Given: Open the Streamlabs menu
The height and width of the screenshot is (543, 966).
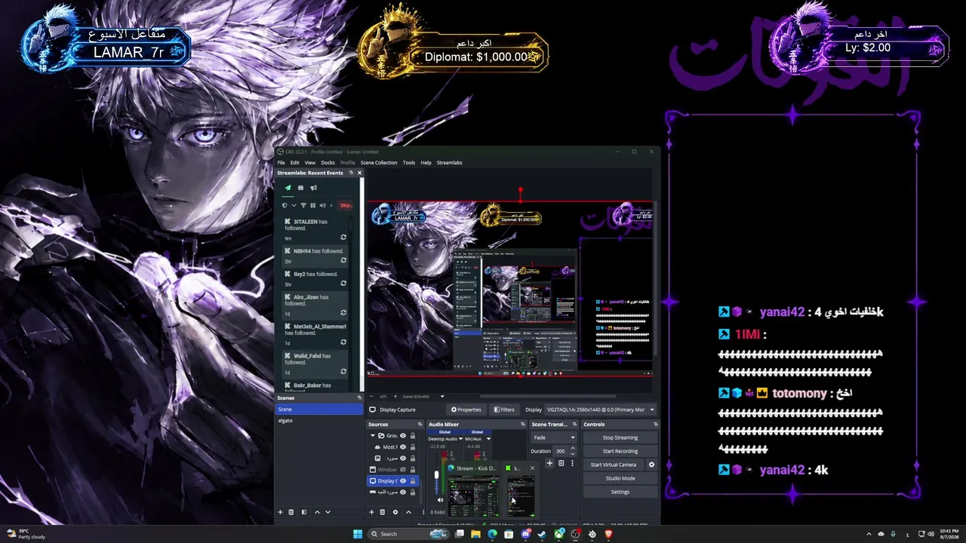Looking at the screenshot, I should tap(450, 162).
